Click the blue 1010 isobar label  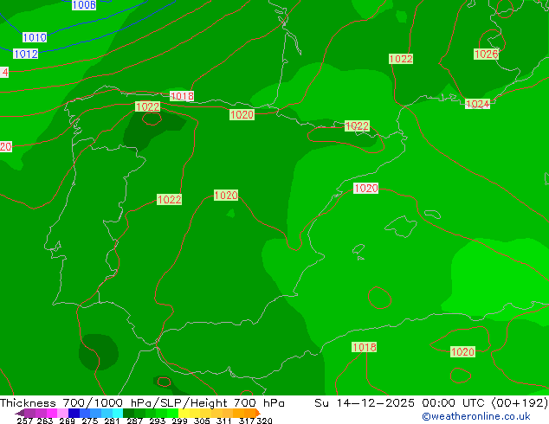click(x=35, y=37)
